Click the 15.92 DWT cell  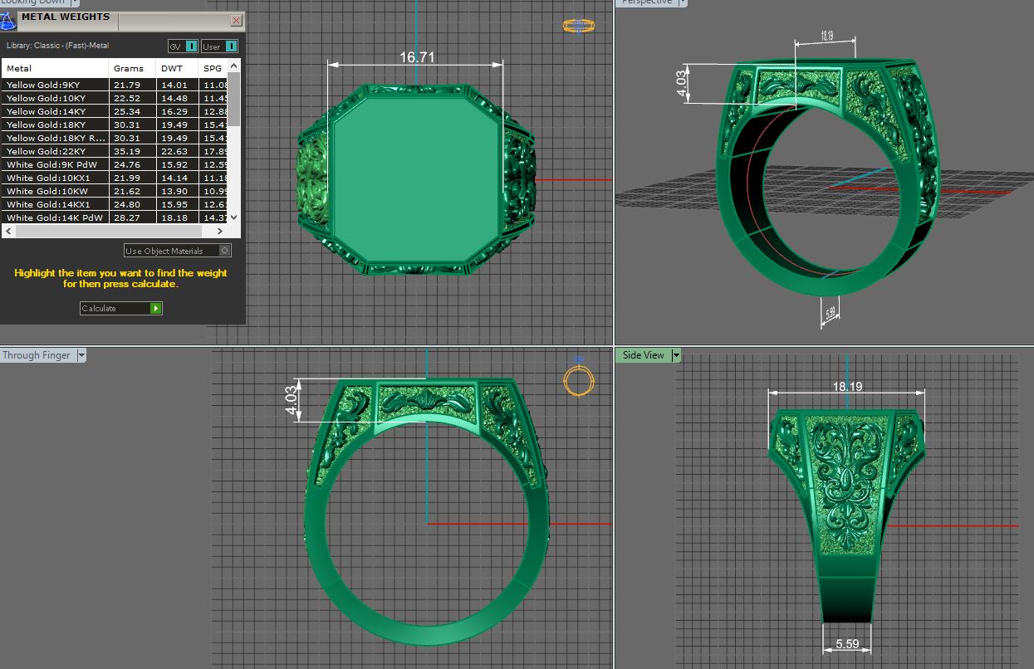tap(178, 164)
